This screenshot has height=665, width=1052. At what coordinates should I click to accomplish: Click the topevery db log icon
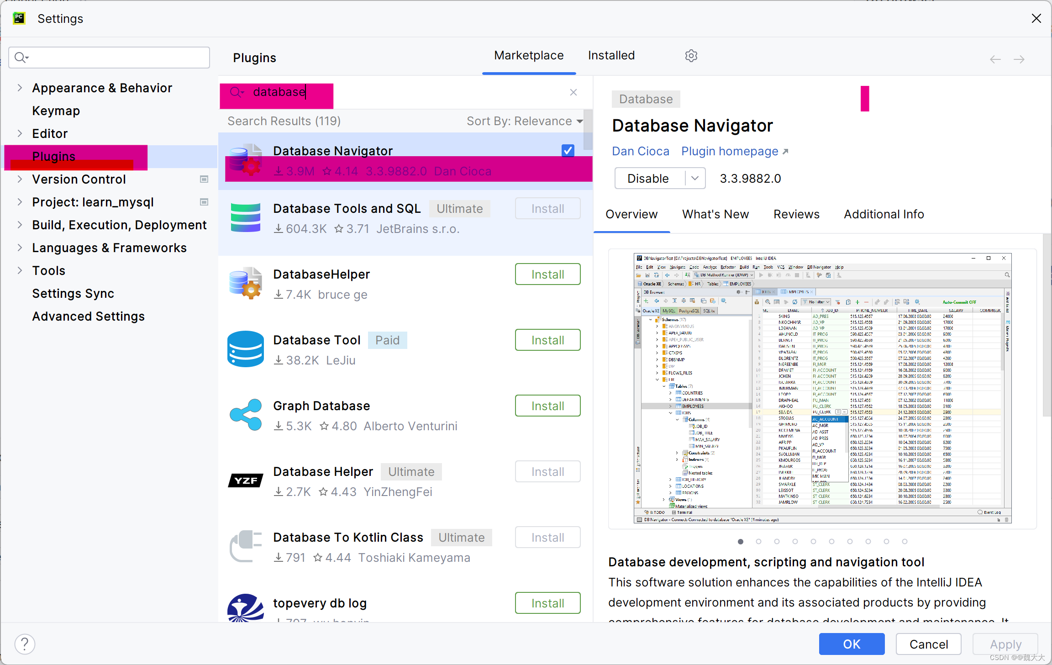[246, 607]
